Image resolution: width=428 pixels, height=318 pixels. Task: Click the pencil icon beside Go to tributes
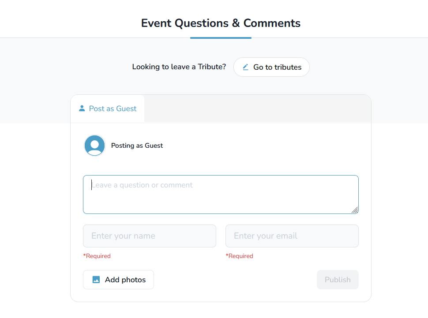click(245, 67)
